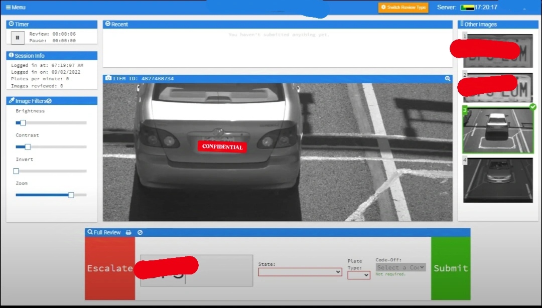The image size is (542, 308).
Task: Open the State dropdown
Action: pyautogui.click(x=300, y=272)
